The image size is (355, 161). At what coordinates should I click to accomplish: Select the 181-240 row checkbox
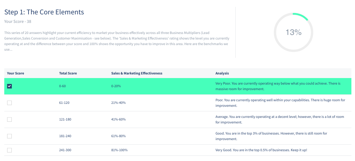[10, 136]
